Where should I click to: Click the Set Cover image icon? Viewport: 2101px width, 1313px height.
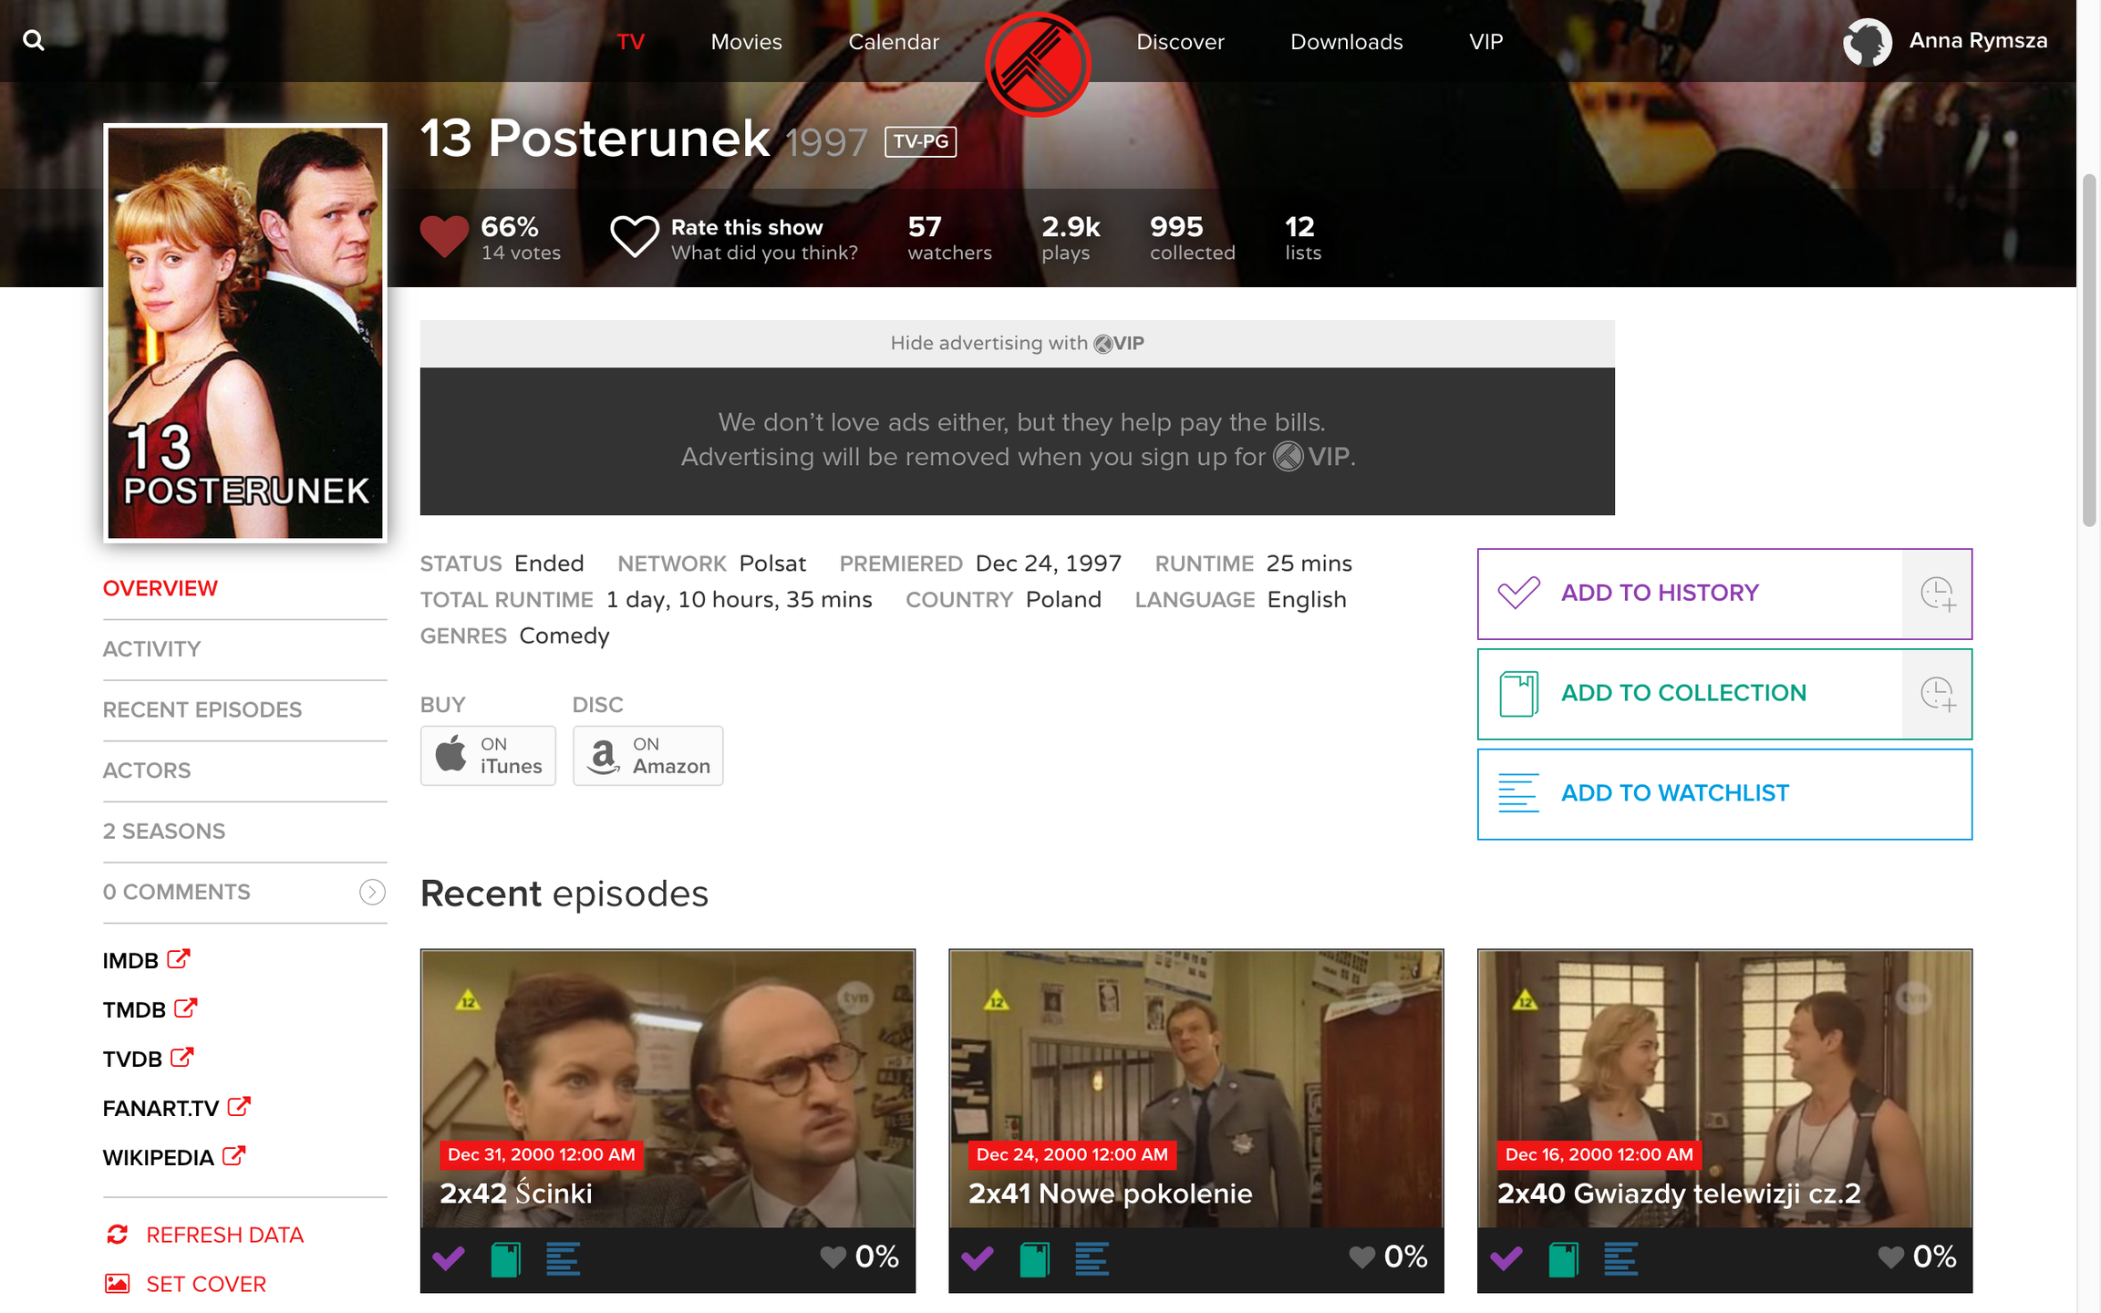pos(118,1284)
